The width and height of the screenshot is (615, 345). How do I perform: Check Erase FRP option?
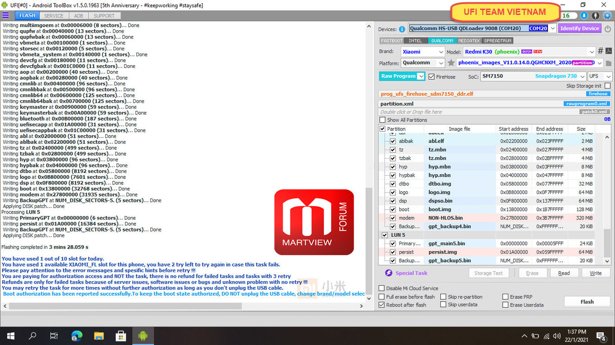point(505,297)
